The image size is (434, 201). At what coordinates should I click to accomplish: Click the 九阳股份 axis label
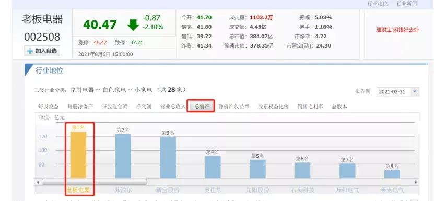pos(257,190)
